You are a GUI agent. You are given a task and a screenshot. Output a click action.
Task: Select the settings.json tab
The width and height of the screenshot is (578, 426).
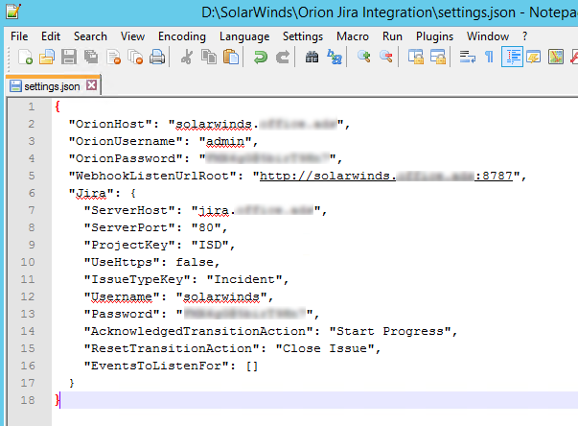coord(52,86)
